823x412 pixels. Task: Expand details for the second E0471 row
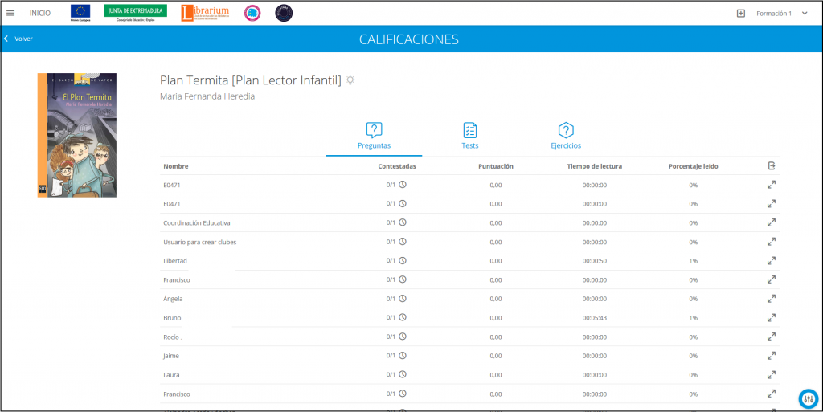click(x=771, y=203)
